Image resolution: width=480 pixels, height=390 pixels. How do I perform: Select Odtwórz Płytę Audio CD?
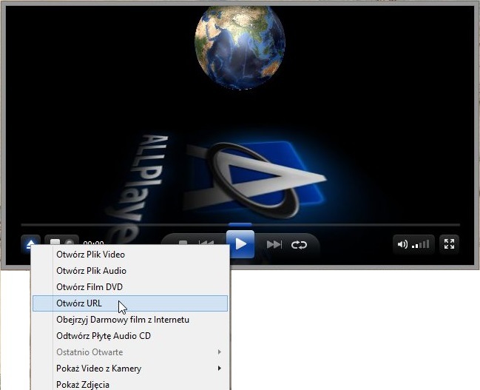click(130, 336)
